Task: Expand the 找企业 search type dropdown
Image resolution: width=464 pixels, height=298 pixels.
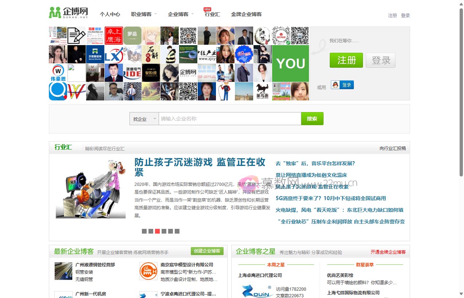Action: (x=144, y=119)
